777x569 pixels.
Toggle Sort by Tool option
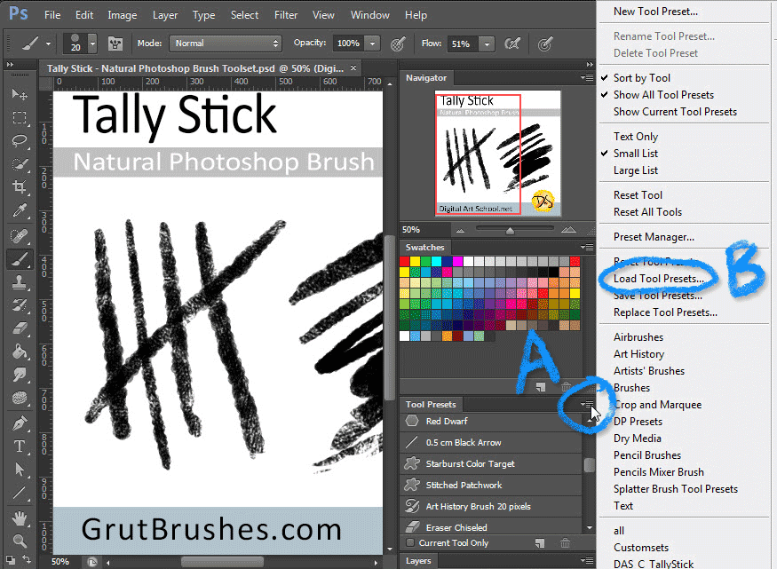coord(641,78)
